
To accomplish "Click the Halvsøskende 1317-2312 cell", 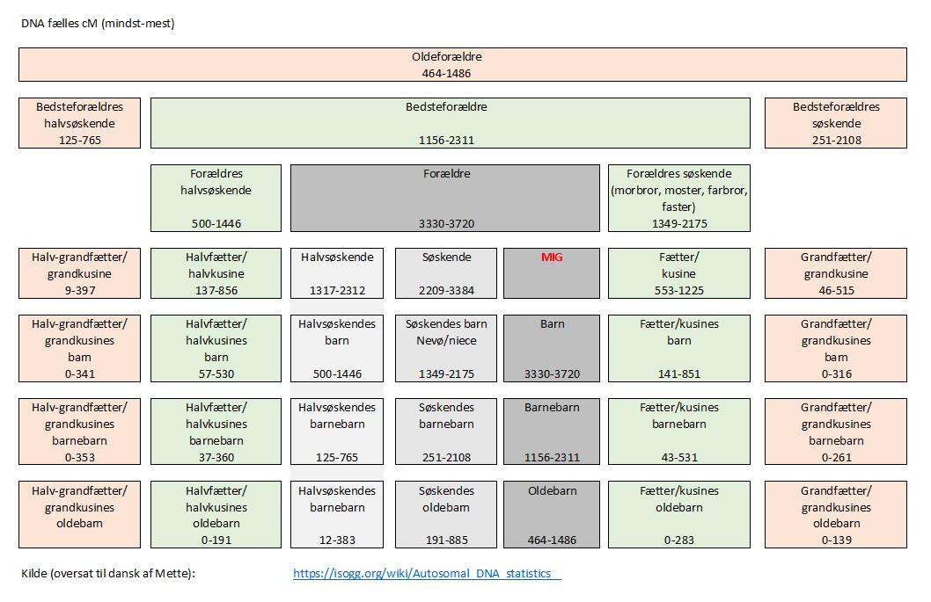I will tap(337, 272).
